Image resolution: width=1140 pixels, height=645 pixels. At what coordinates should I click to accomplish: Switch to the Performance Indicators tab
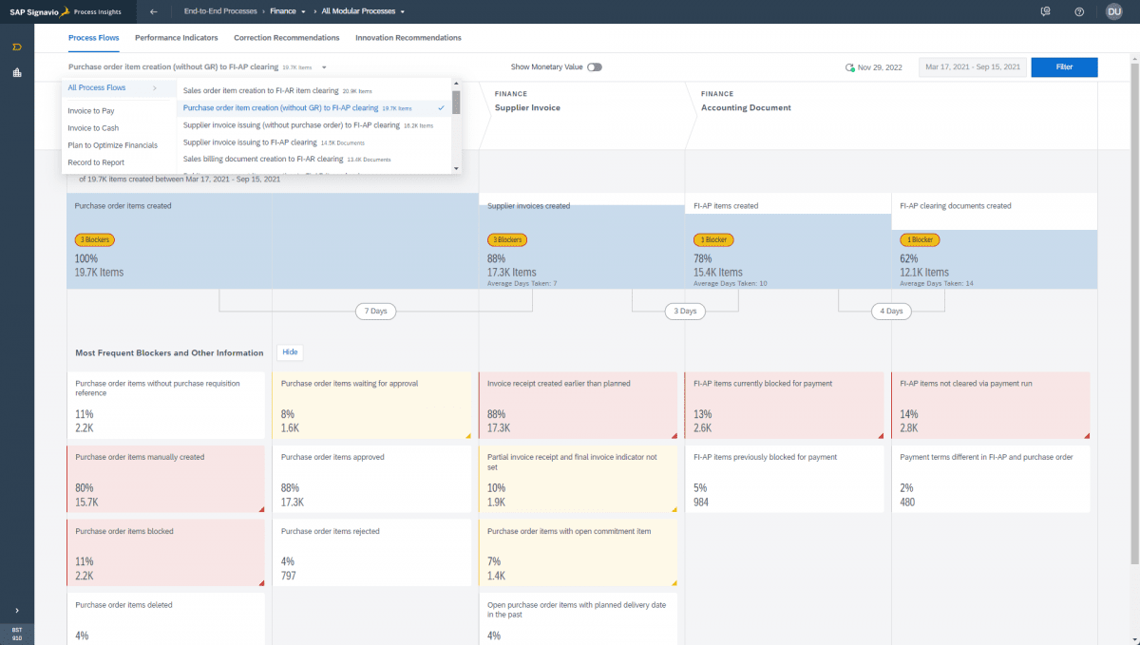176,37
